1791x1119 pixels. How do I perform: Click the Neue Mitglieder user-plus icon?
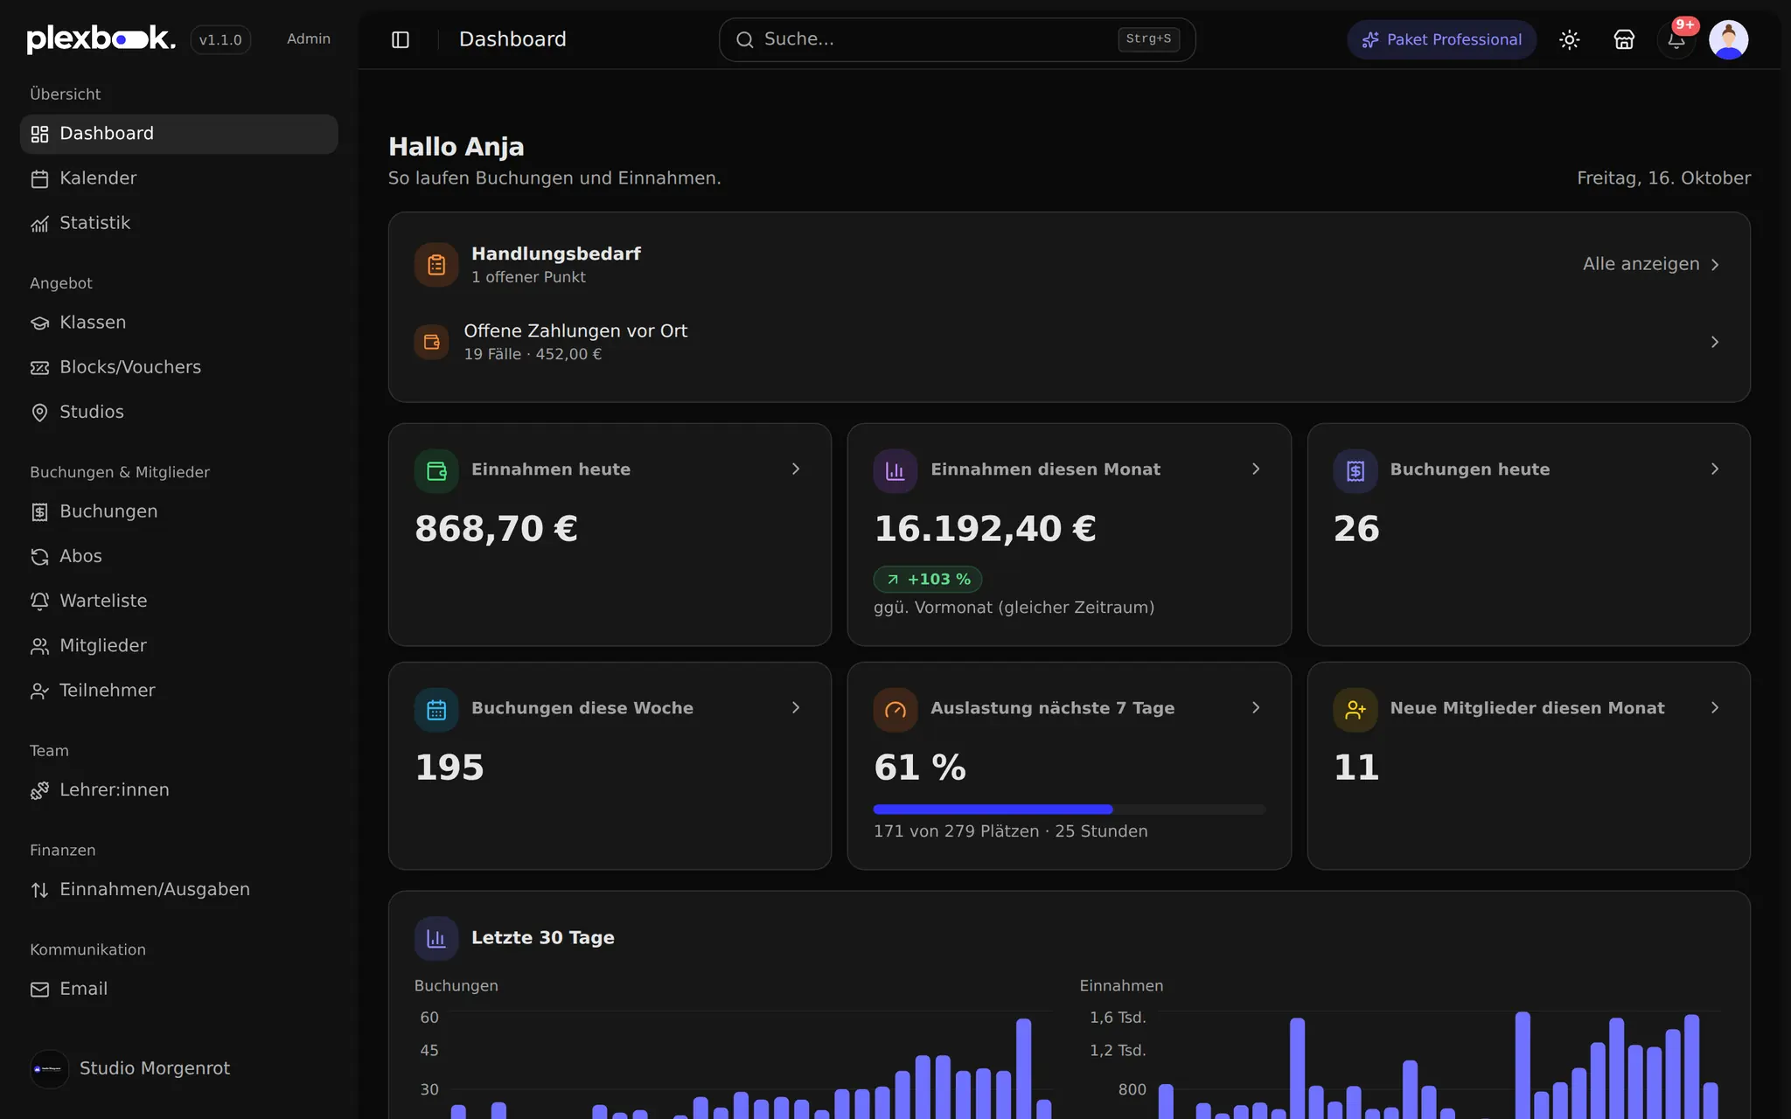tap(1355, 709)
